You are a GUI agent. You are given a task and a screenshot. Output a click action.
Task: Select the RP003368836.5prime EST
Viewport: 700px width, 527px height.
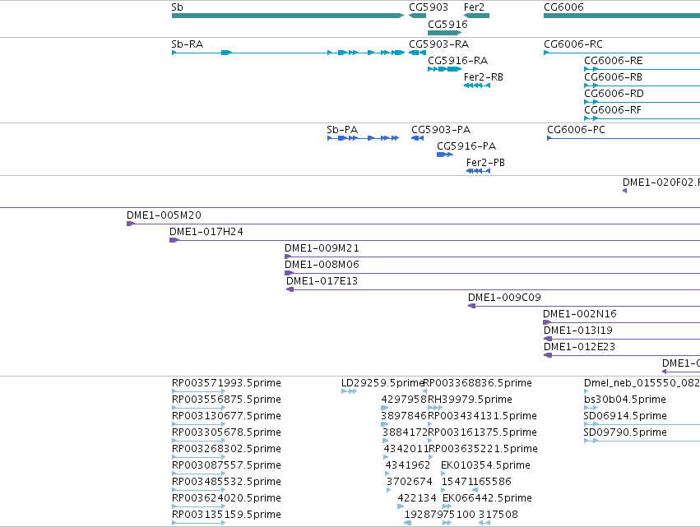(424, 391)
